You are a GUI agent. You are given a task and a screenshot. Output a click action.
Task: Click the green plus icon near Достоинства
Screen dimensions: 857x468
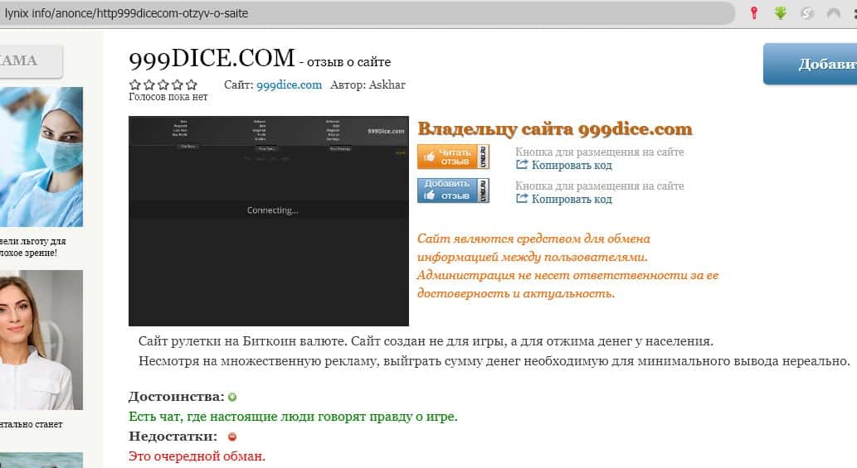pyautogui.click(x=232, y=397)
